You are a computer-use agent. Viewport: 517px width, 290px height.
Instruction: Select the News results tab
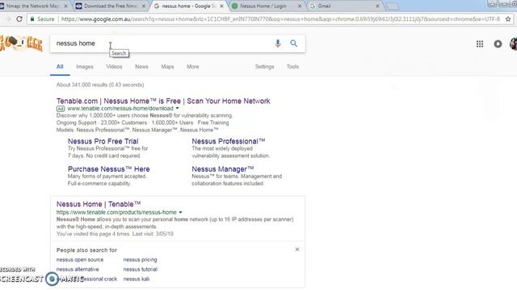[141, 67]
